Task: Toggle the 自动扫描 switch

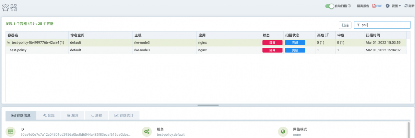Action: point(329,6)
